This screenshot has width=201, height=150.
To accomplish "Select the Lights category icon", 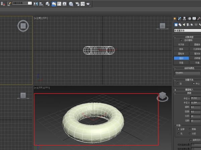I will tap(184, 25).
